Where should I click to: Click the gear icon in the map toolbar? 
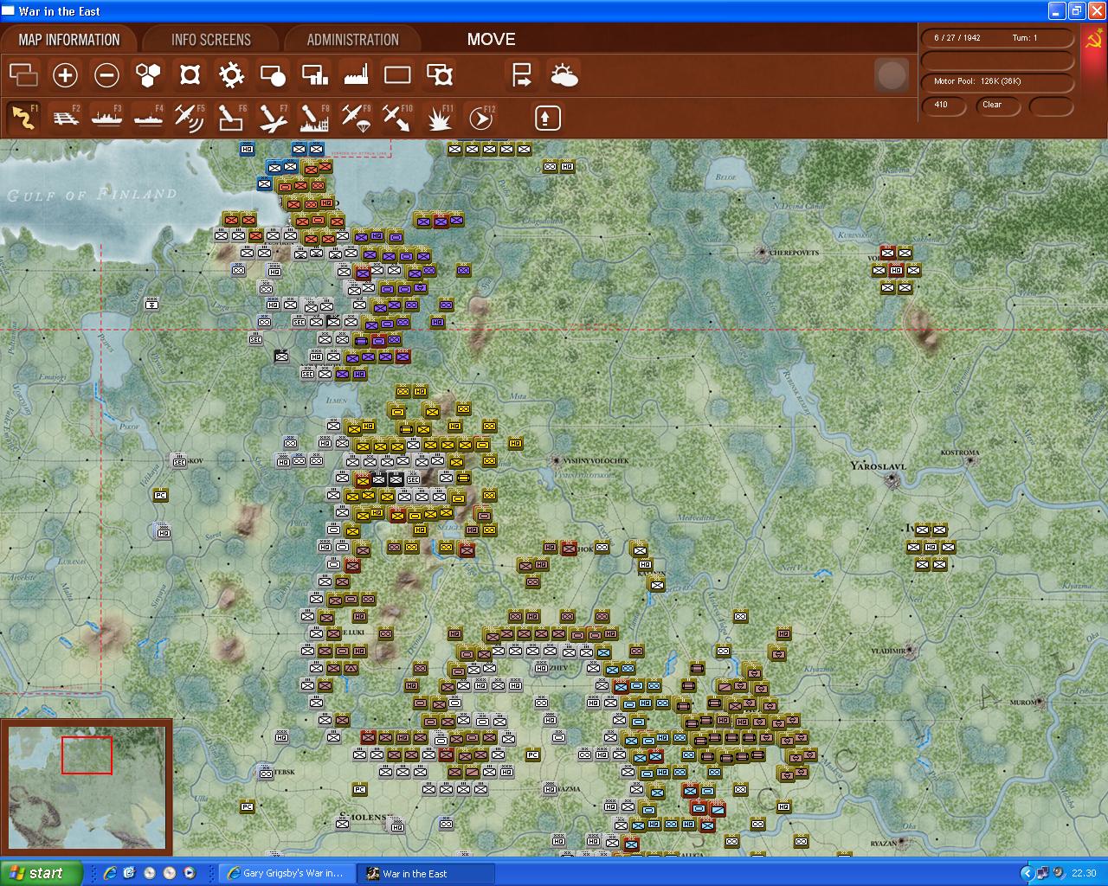pyautogui.click(x=231, y=75)
